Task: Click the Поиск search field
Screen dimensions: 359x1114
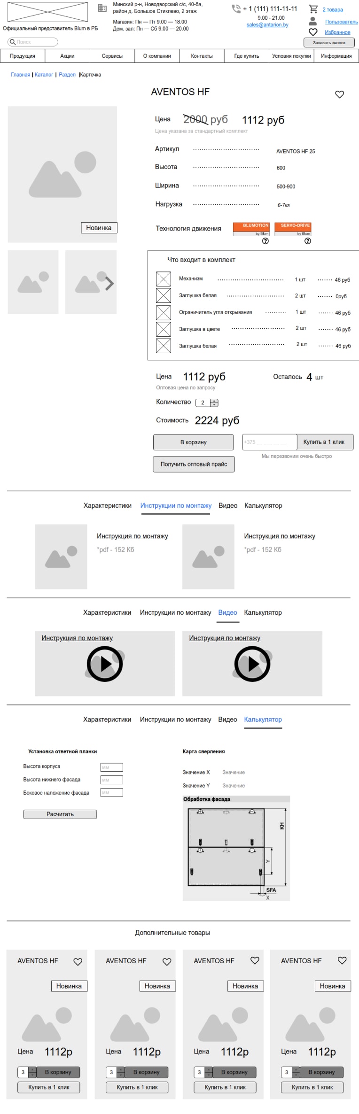Action: point(33,42)
